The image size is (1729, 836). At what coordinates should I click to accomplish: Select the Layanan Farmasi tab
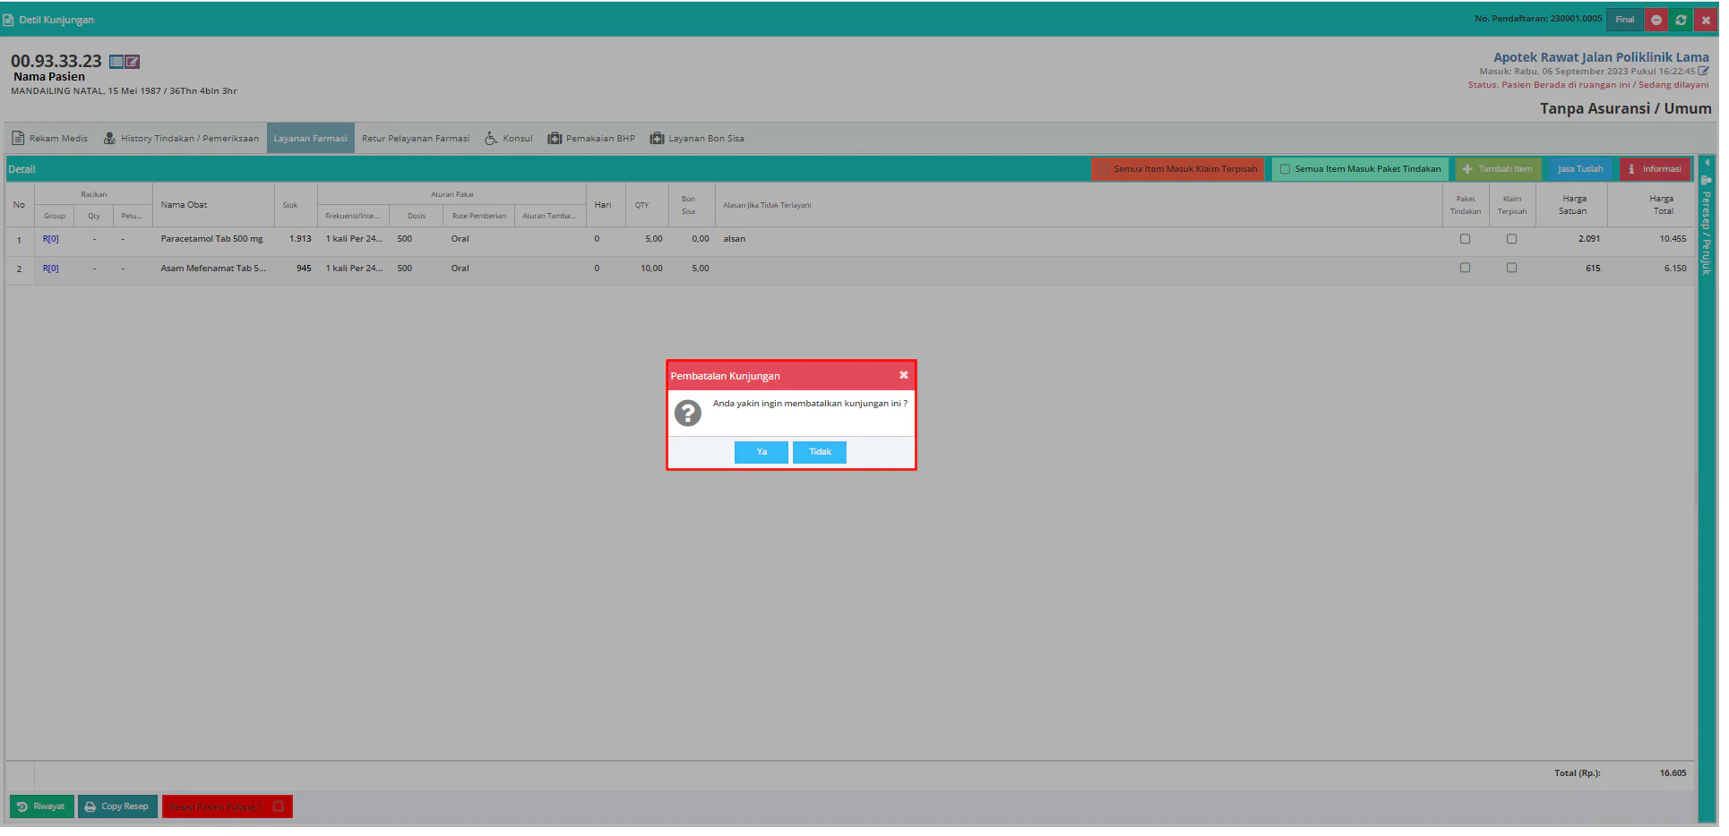pos(312,139)
